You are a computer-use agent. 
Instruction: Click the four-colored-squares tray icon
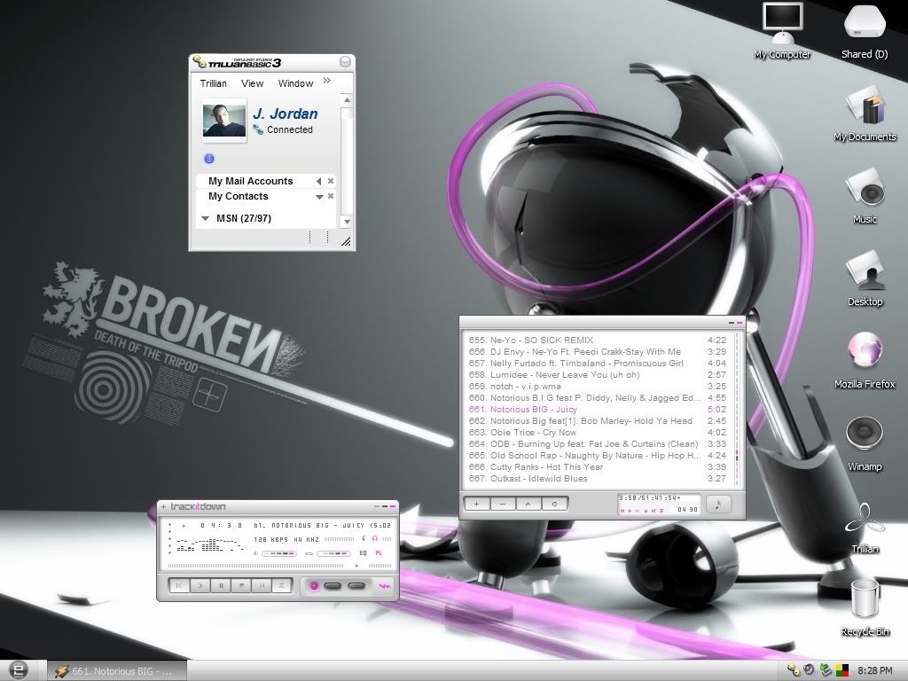click(842, 670)
